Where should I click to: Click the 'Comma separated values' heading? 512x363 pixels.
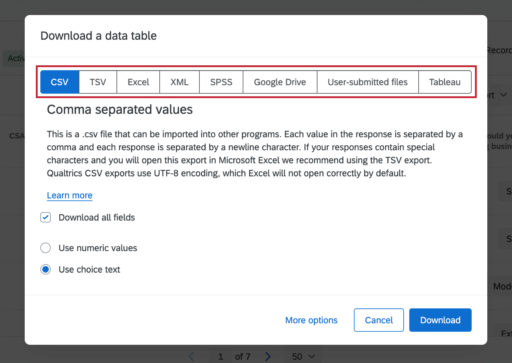point(120,110)
